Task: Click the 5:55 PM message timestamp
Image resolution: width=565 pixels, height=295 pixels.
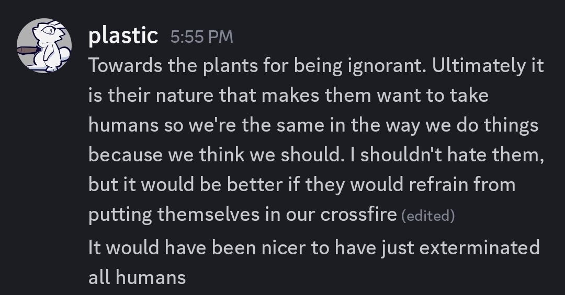Action: [x=201, y=37]
